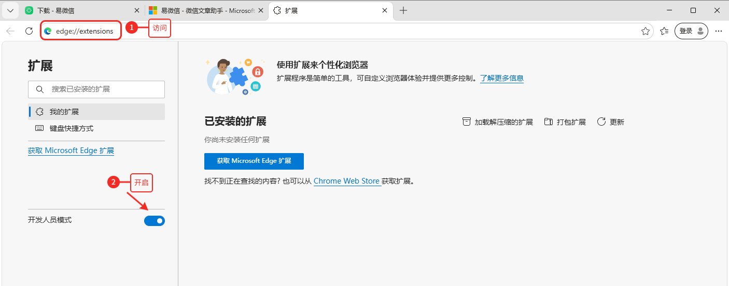Image resolution: width=729 pixels, height=286 pixels.
Task: Switch to the 易微信 微信文章助手 tab
Action: click(x=206, y=10)
